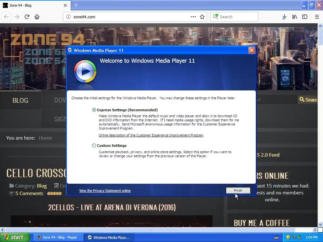Viewport: 323px width, 242px height.
Task: Click the browser Forward arrow
Action: coord(17,17)
